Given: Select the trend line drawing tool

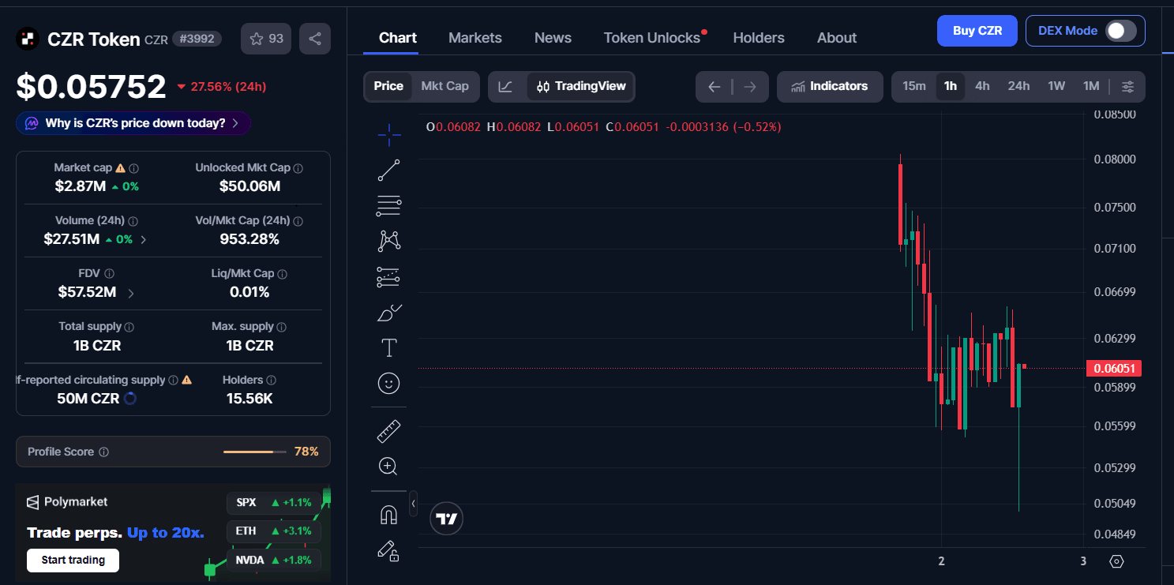Looking at the screenshot, I should pyautogui.click(x=388, y=171).
